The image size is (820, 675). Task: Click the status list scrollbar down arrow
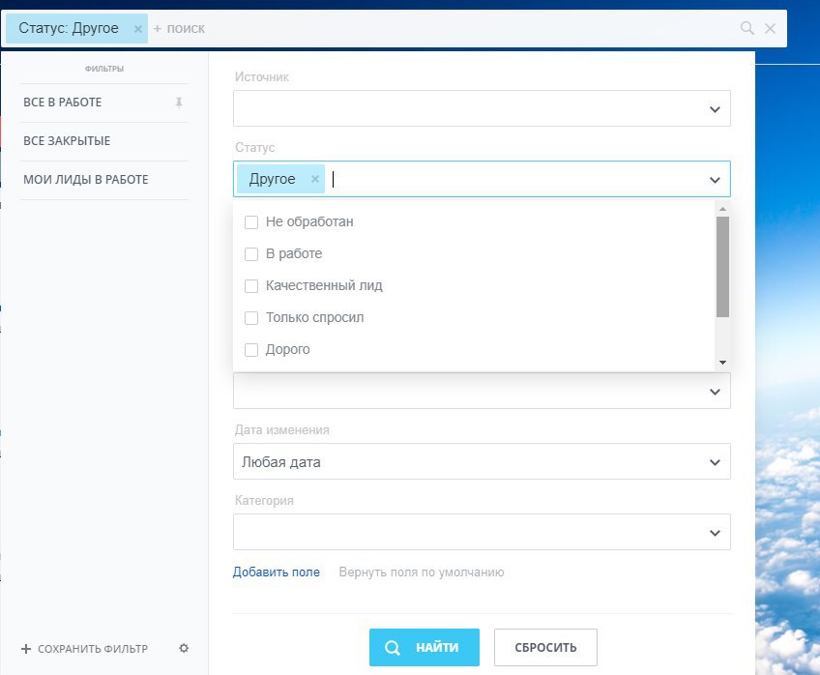722,362
